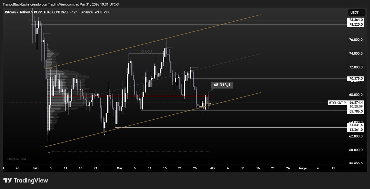The width and height of the screenshot is (370, 189).
Task: Click the Feb label on time axis
Action: click(x=35, y=168)
